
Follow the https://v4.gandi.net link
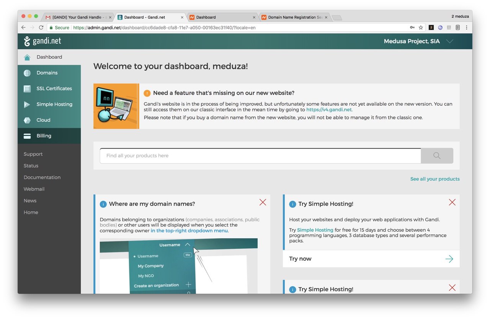[329, 110]
